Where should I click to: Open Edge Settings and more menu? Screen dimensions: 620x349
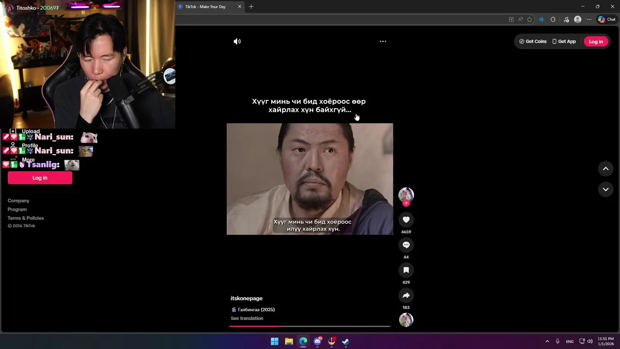tap(589, 19)
